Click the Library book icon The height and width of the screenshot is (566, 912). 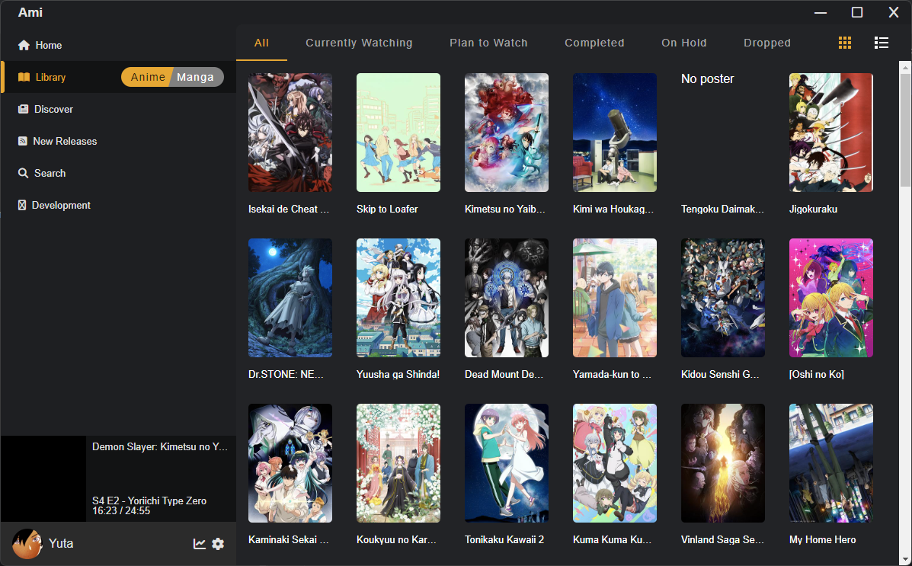[24, 78]
